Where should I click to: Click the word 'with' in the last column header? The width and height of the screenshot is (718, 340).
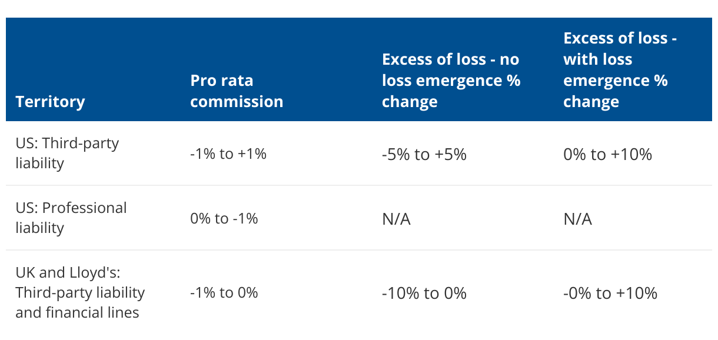(580, 59)
